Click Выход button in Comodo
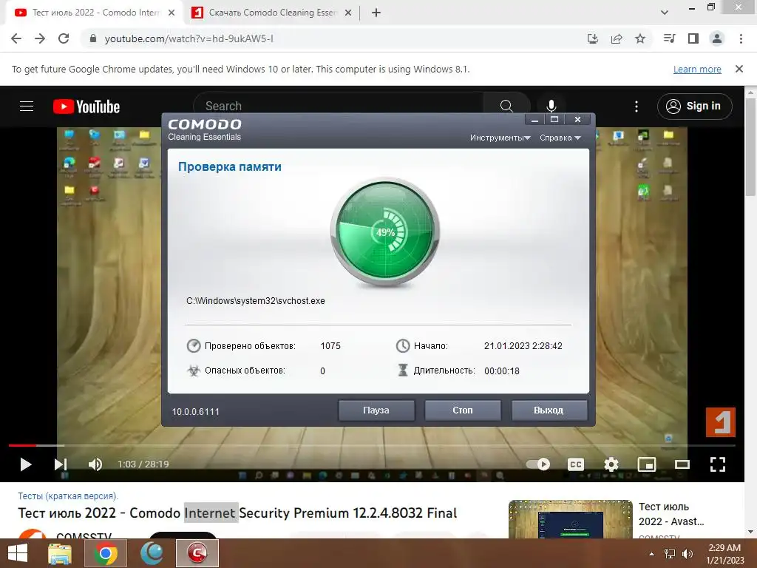The height and width of the screenshot is (568, 757). 549,410
